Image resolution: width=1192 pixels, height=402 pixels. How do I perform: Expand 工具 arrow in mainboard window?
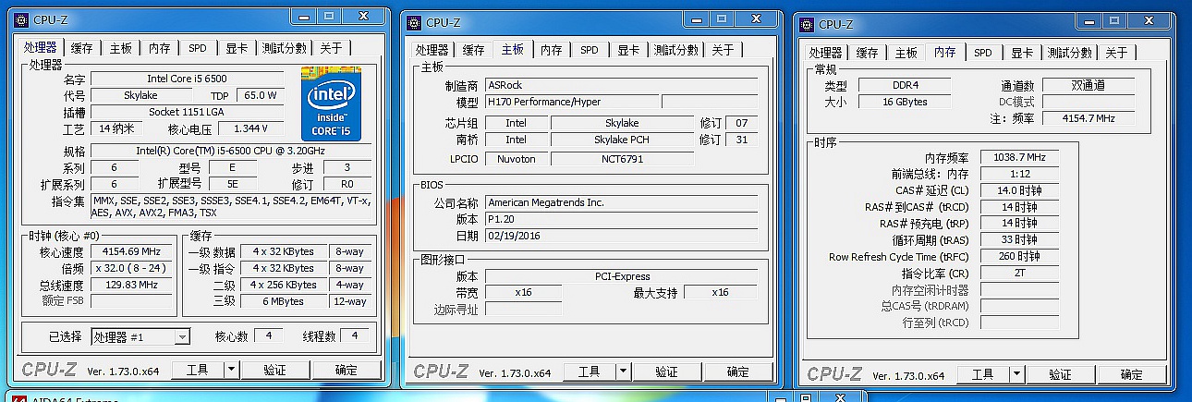[x=623, y=372]
